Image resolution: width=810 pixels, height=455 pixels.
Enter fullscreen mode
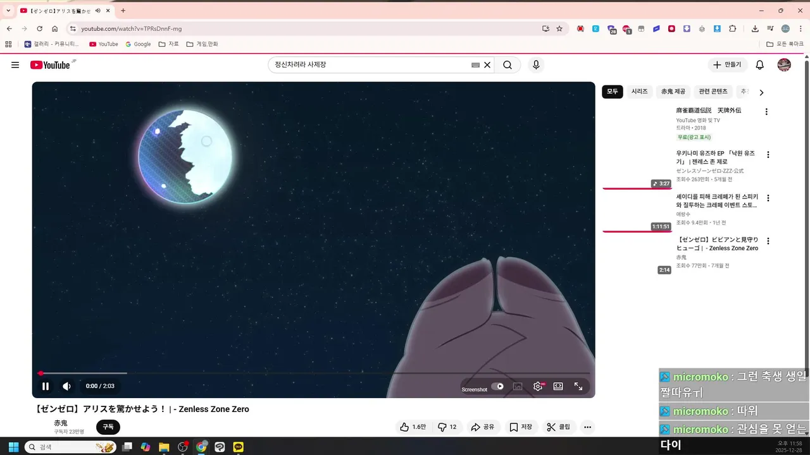[x=578, y=386]
